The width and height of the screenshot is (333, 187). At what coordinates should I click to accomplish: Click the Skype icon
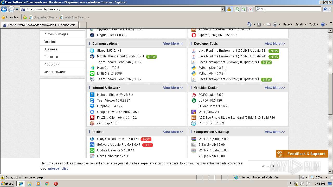click(92, 51)
